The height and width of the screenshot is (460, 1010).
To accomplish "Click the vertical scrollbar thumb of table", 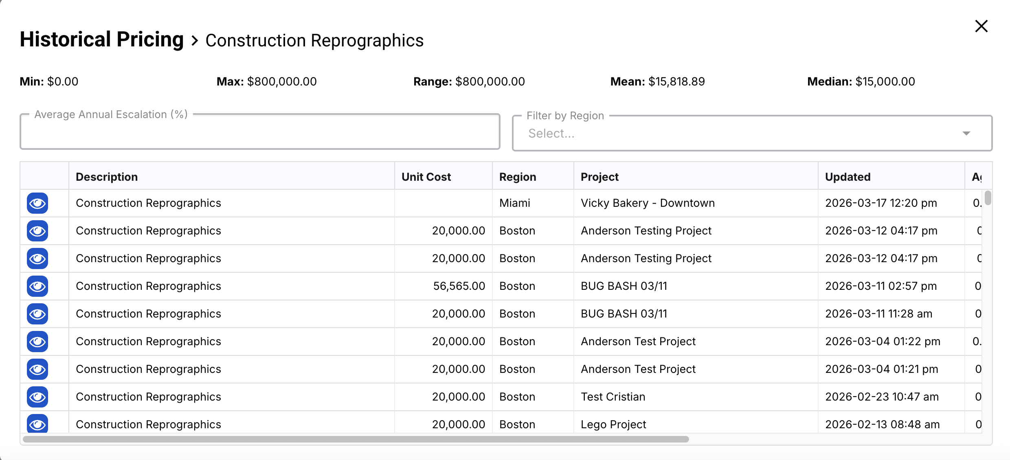I will (x=988, y=198).
